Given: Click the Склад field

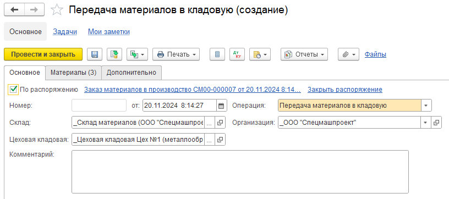Looking at the screenshot, I should click(x=138, y=123).
